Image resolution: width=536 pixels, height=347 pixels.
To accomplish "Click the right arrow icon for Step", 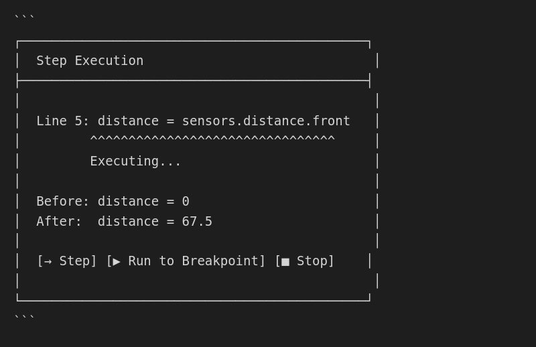I will 48,261.
